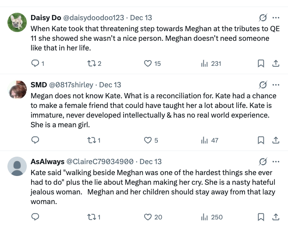Open more options on SMD's tweet
This screenshot has height=226, width=288.
(276, 85)
